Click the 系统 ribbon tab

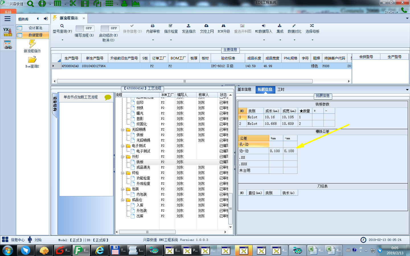(x=8, y=12)
